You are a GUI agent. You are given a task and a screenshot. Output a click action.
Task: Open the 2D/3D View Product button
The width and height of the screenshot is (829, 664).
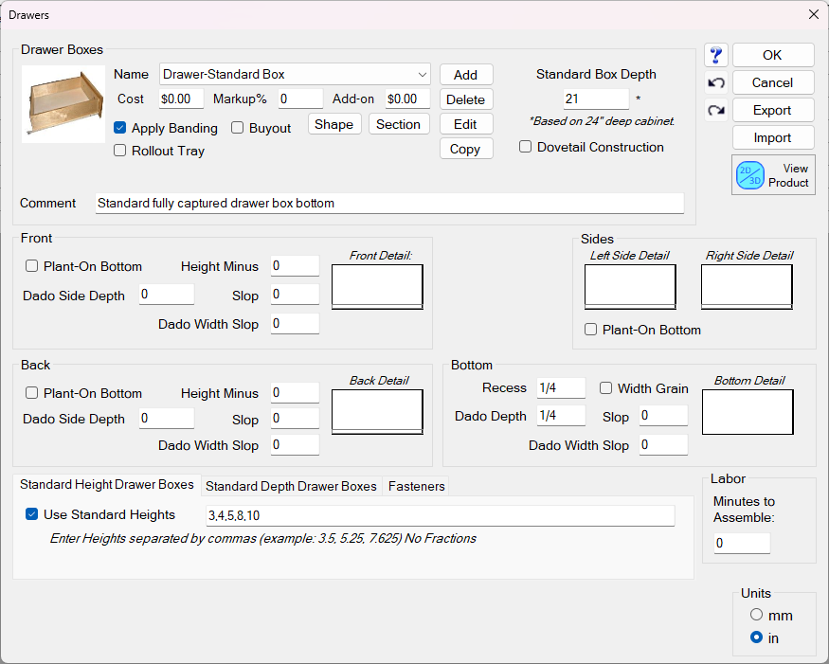tap(773, 175)
